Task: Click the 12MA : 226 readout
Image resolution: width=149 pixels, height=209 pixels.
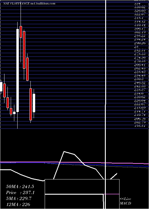Action: coord(18,204)
